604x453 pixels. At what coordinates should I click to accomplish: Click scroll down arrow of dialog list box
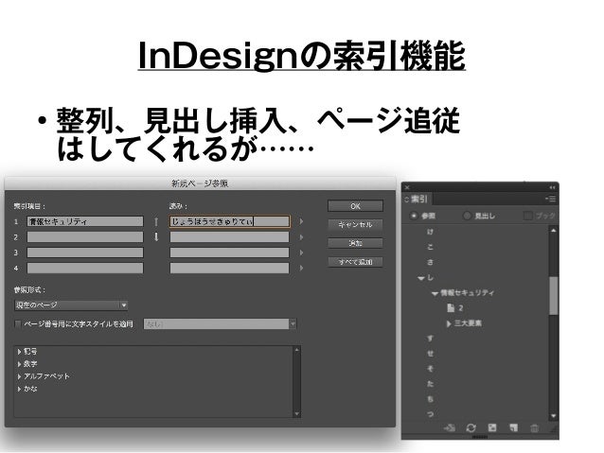coord(296,413)
